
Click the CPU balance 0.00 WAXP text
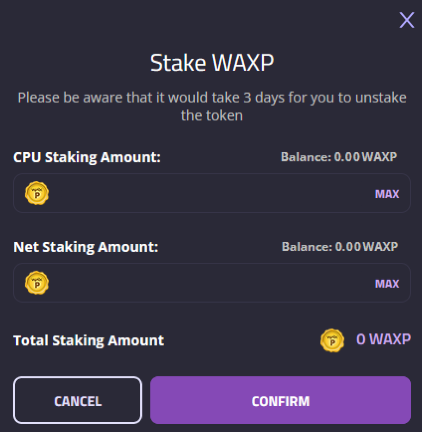(365, 157)
